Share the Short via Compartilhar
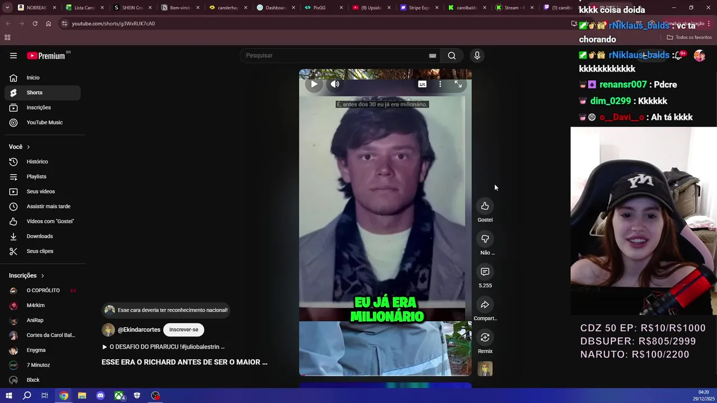The height and width of the screenshot is (403, 717). 485,304
